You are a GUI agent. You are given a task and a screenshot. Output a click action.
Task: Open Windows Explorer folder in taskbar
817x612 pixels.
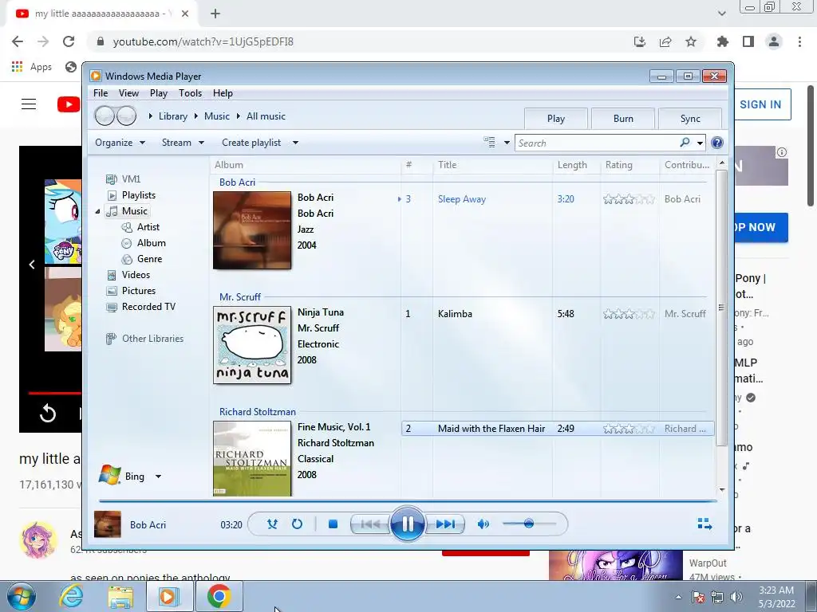coord(120,597)
